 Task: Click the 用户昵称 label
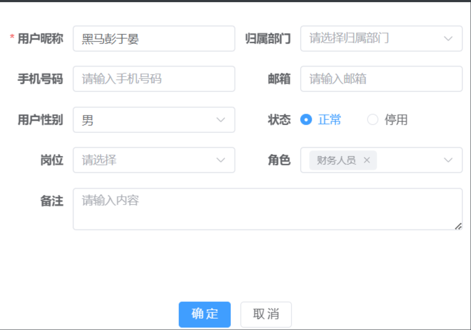[40, 39]
